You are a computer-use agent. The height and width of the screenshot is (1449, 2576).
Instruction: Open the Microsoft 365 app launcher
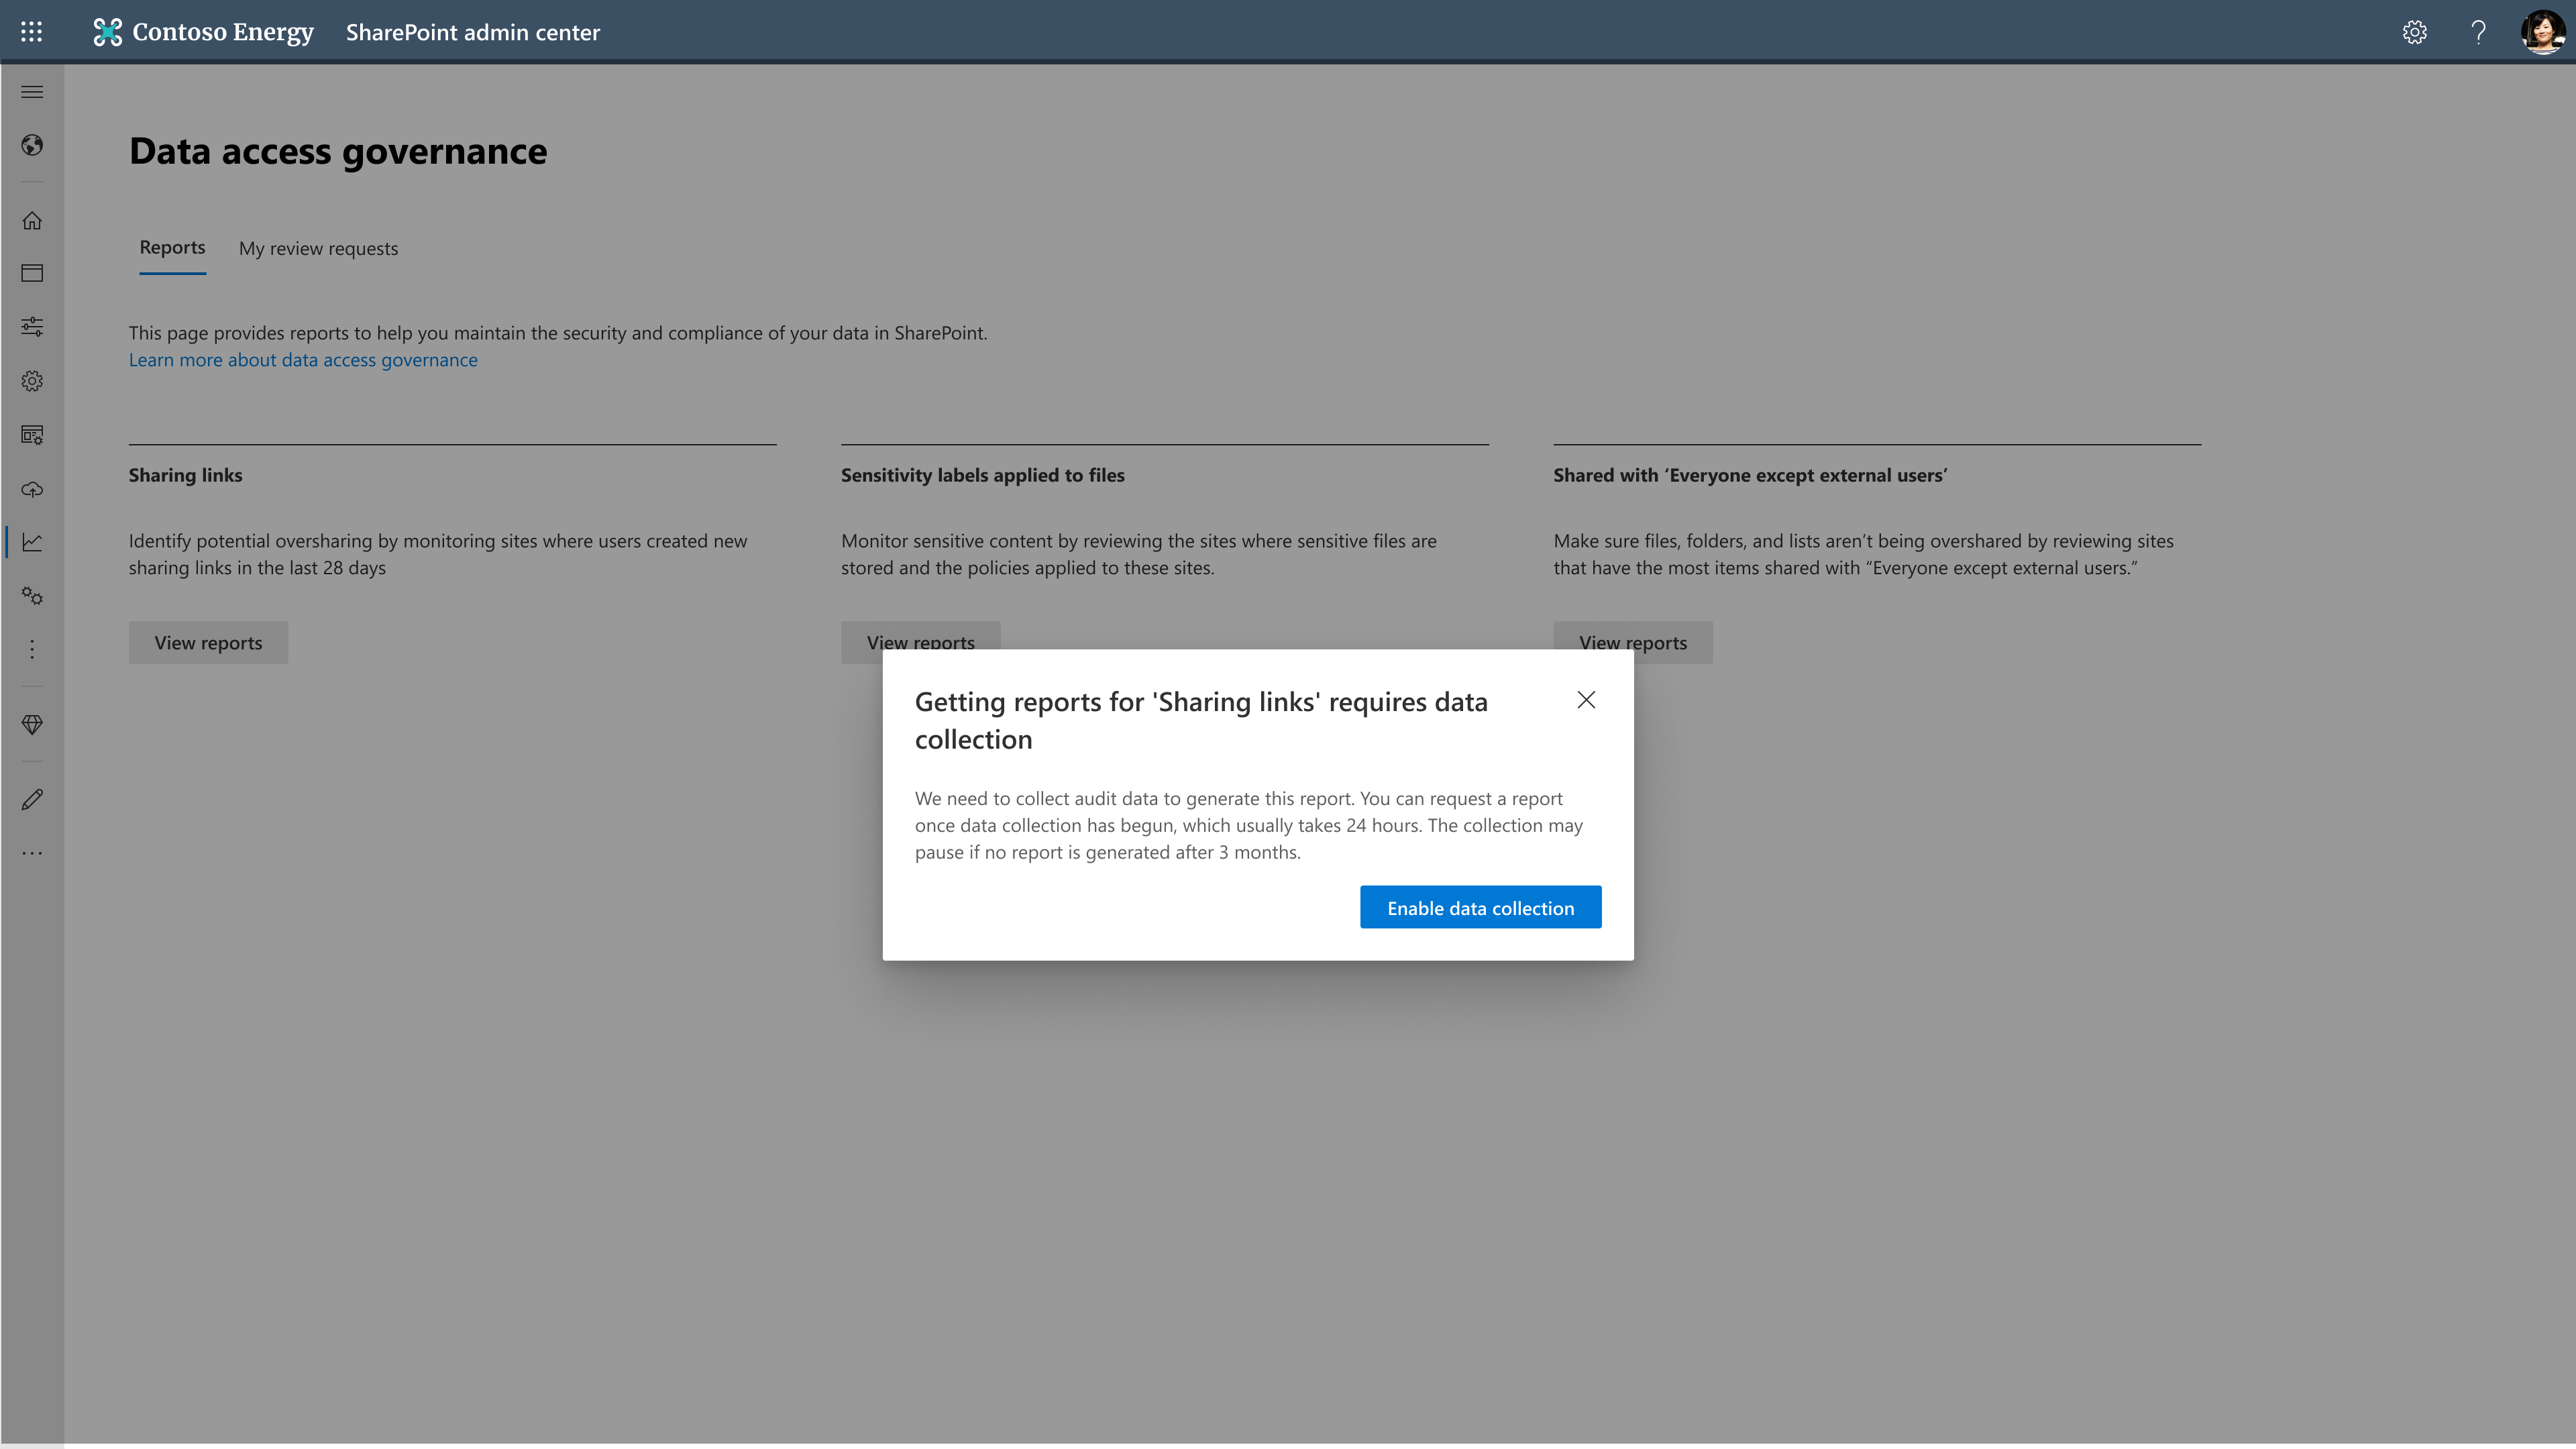click(x=31, y=31)
